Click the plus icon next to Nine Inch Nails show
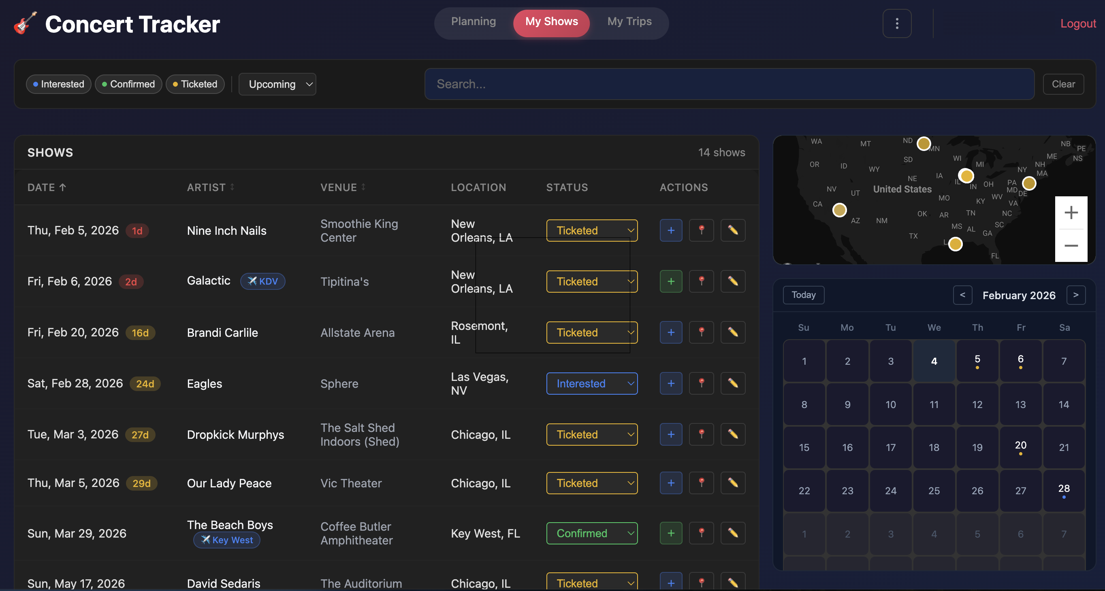The image size is (1105, 591). coord(670,230)
